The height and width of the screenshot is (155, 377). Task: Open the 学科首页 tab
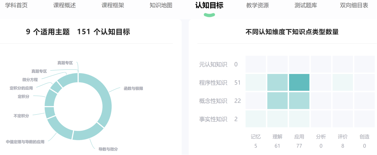click(16, 5)
